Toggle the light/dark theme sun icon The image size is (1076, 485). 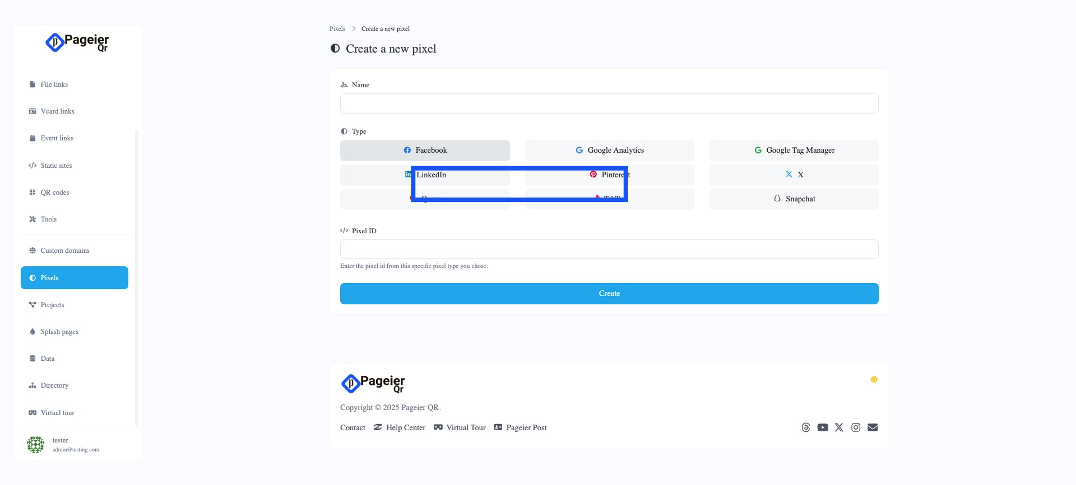pyautogui.click(x=874, y=380)
